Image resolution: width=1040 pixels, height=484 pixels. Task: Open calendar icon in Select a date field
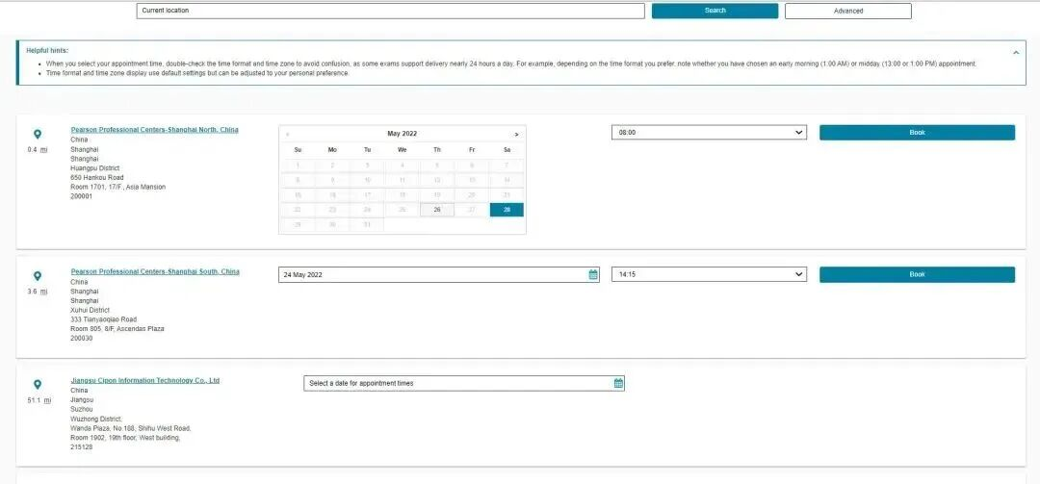(618, 383)
